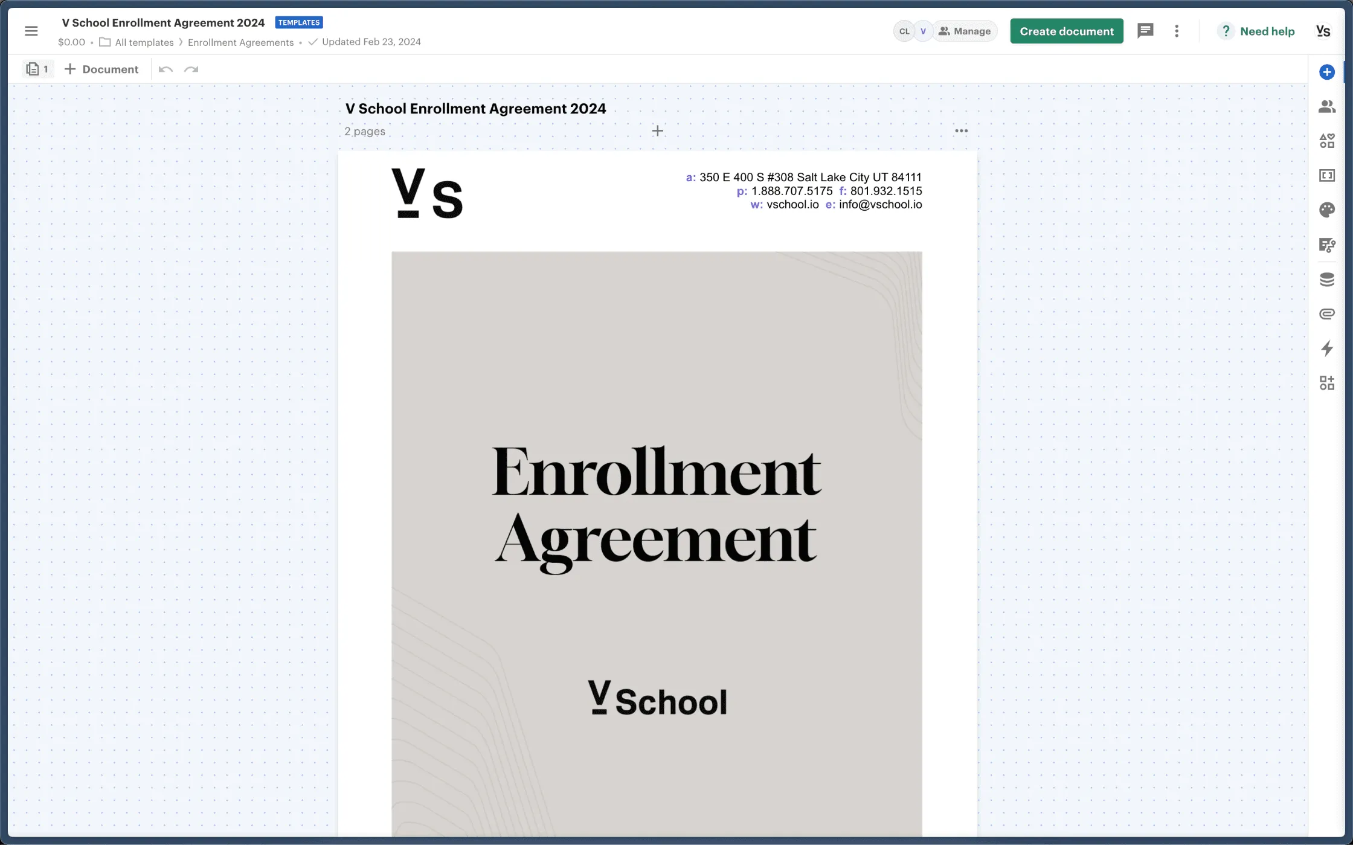1353x845 pixels.
Task: Open the Vs account avatar menu
Action: [1323, 31]
